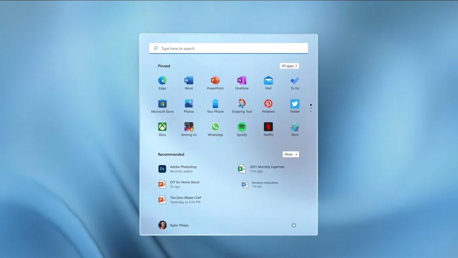This screenshot has height=258, width=458.
Task: Open The Zero-Waste Chef presentation
Action: point(180,200)
